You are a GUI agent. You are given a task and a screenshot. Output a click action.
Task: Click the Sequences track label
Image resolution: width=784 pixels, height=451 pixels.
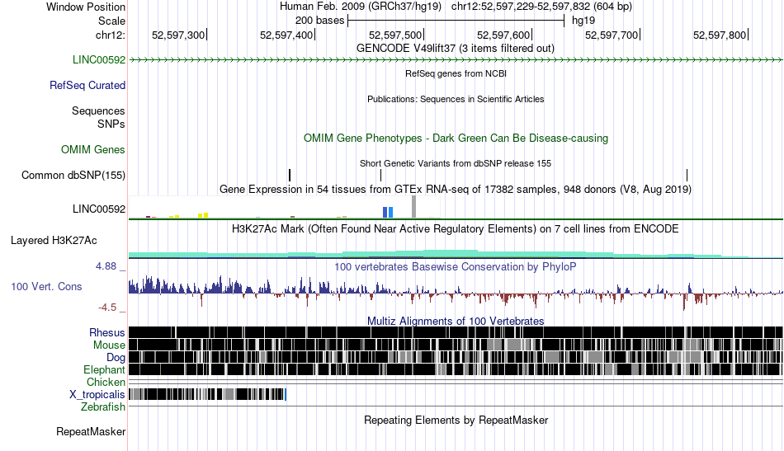coord(98,110)
